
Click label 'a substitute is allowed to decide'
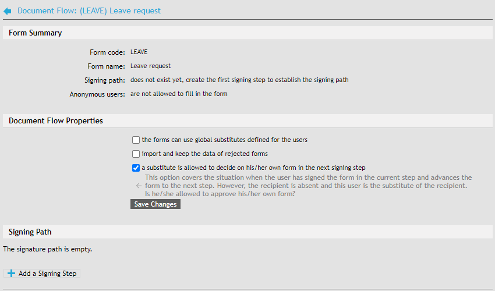click(x=253, y=168)
